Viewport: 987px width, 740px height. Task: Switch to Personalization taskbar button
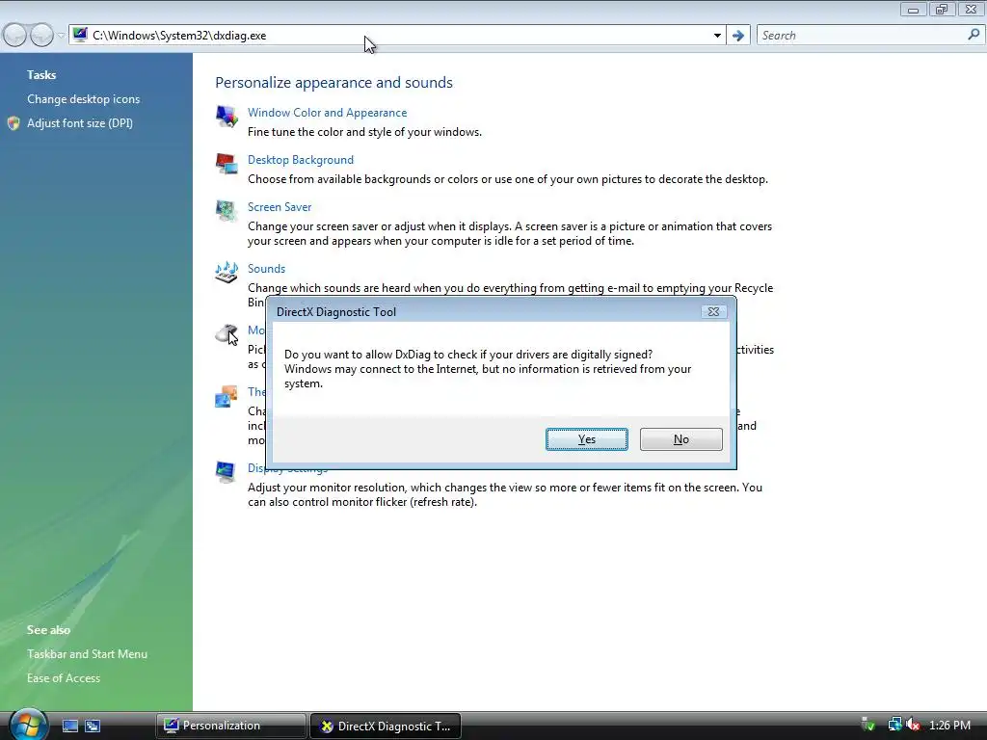pos(231,726)
